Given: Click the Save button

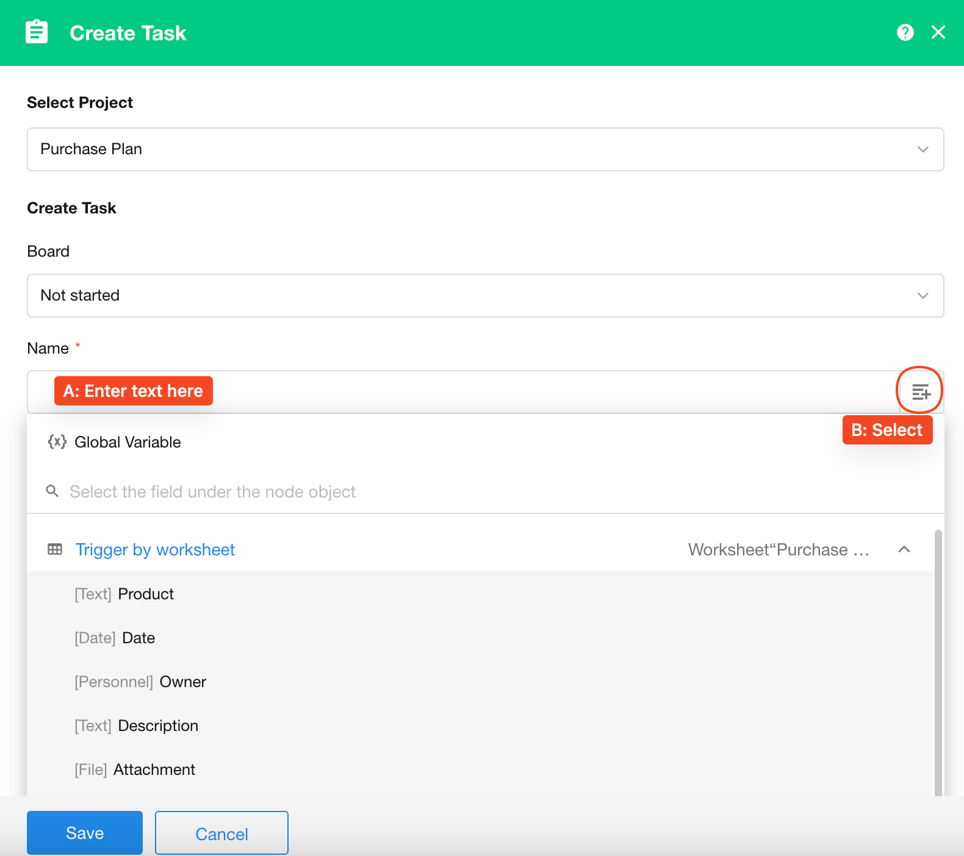Looking at the screenshot, I should coord(85,833).
